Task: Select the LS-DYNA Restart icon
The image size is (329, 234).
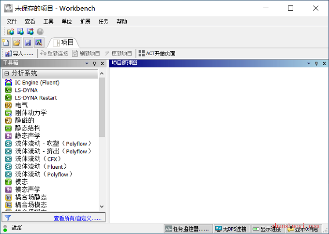Action: (8, 98)
